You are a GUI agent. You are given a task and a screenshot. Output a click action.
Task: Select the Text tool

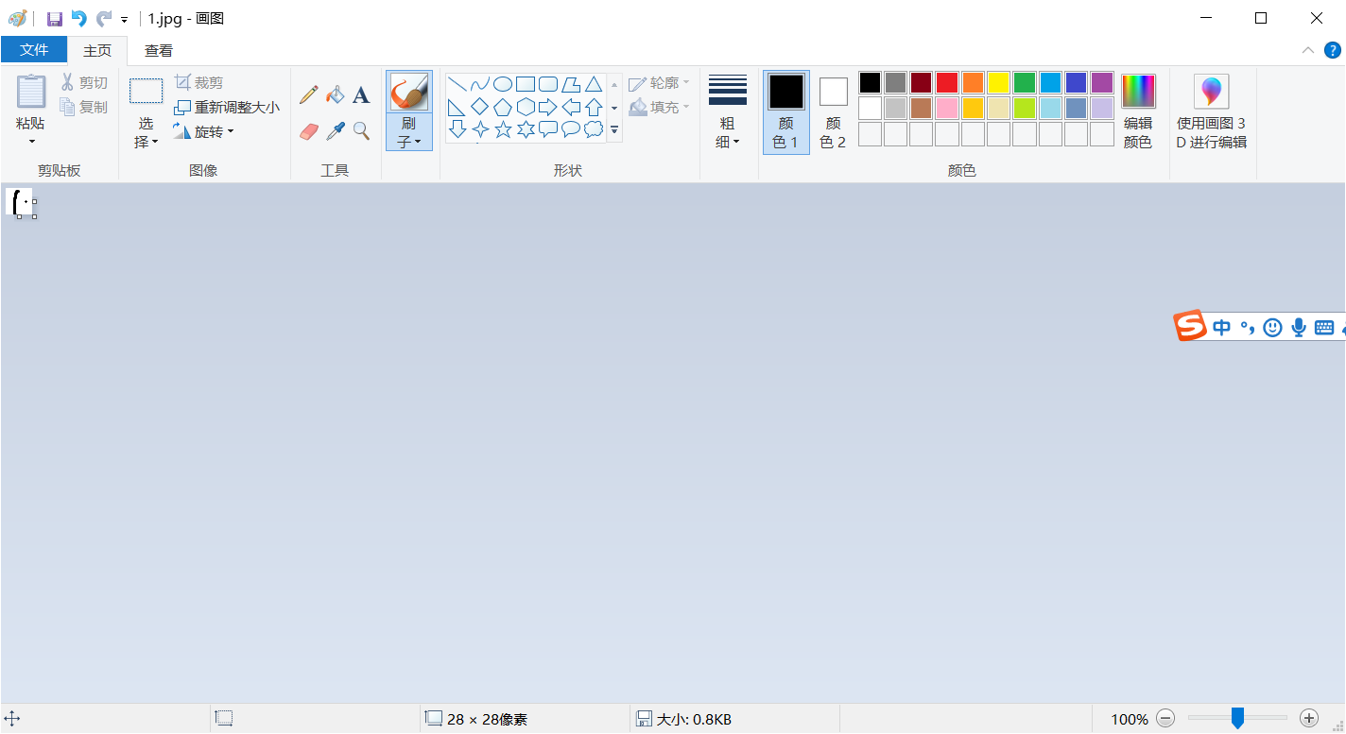(361, 94)
